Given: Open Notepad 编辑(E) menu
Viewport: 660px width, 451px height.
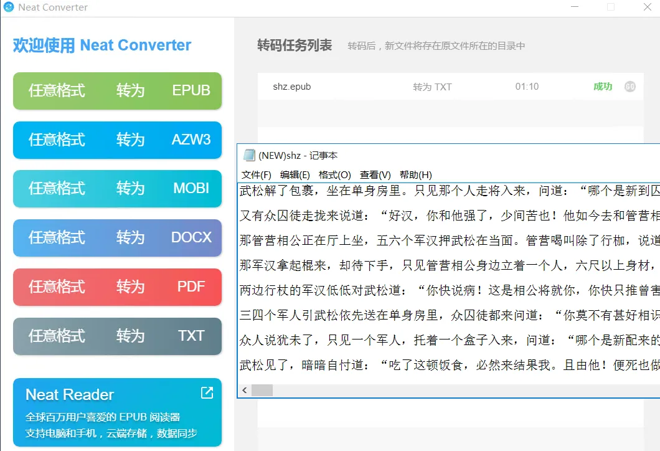Looking at the screenshot, I should pos(295,175).
